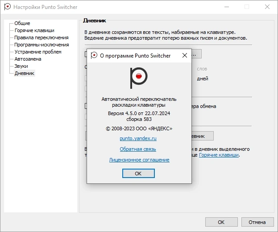
Task: Go to Правила переключения section
Action: point(41,37)
